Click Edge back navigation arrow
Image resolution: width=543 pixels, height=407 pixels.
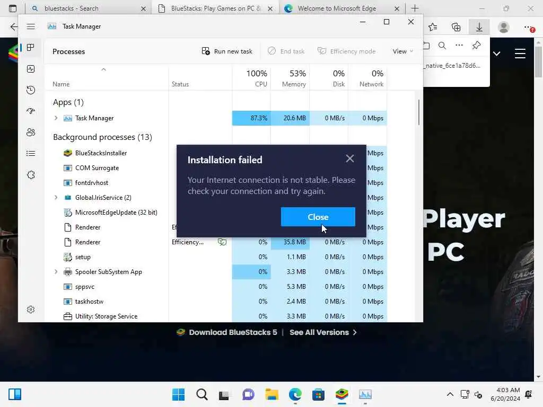coord(13,26)
